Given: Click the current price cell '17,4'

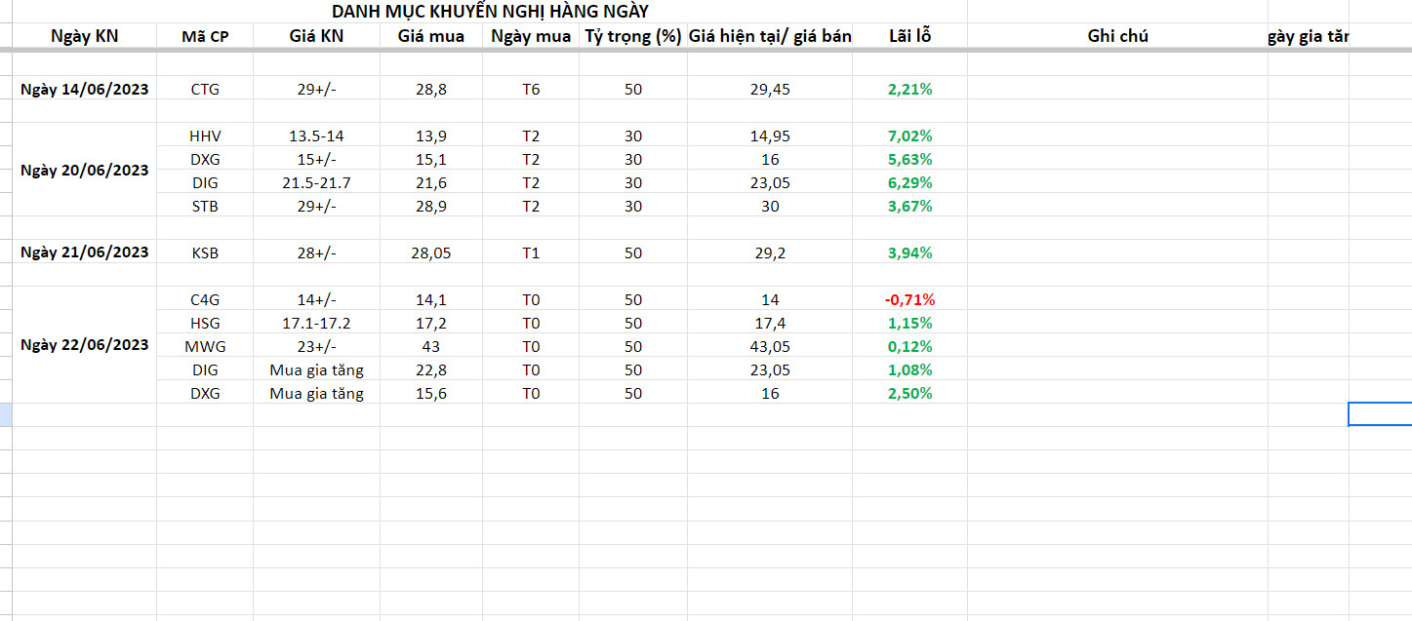Looking at the screenshot, I should (770, 323).
